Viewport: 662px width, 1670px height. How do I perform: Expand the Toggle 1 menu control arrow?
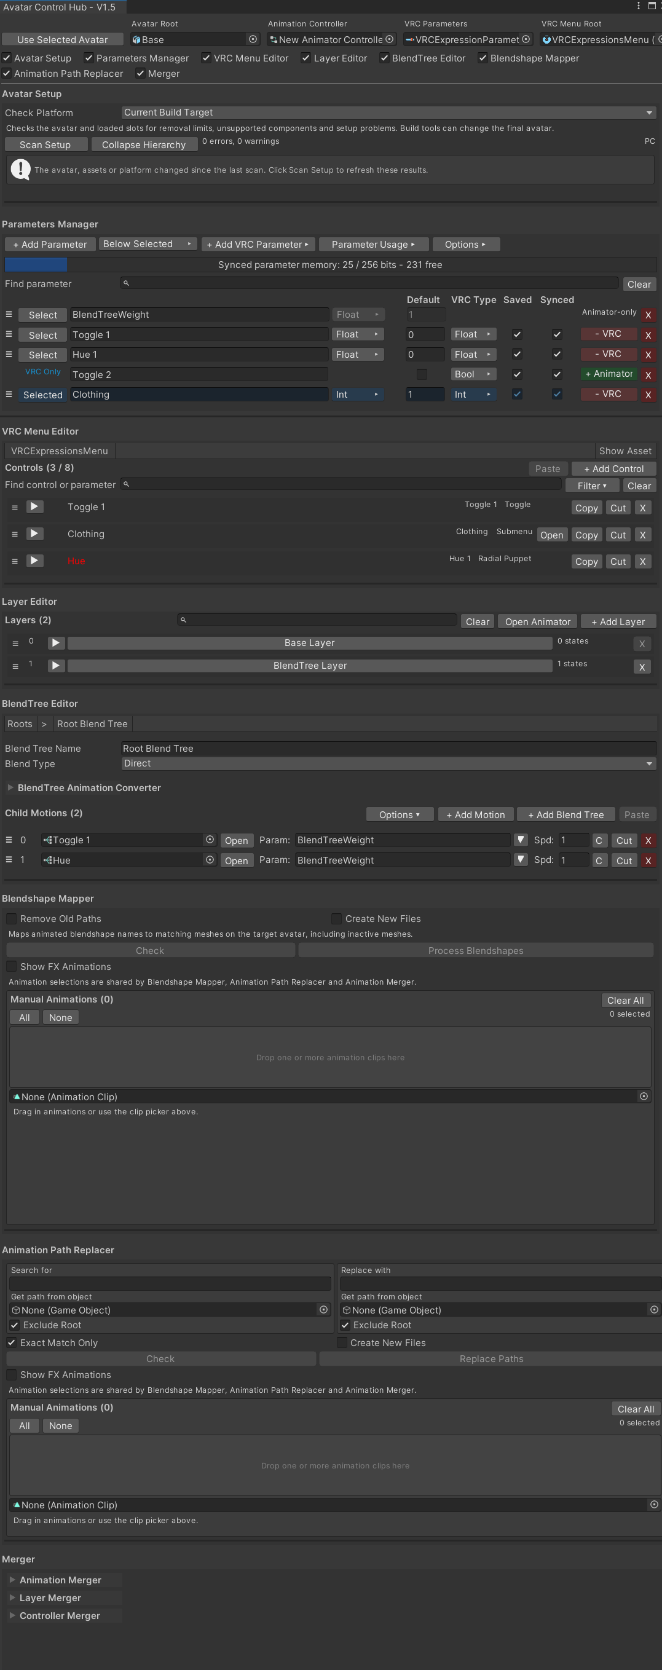click(35, 507)
